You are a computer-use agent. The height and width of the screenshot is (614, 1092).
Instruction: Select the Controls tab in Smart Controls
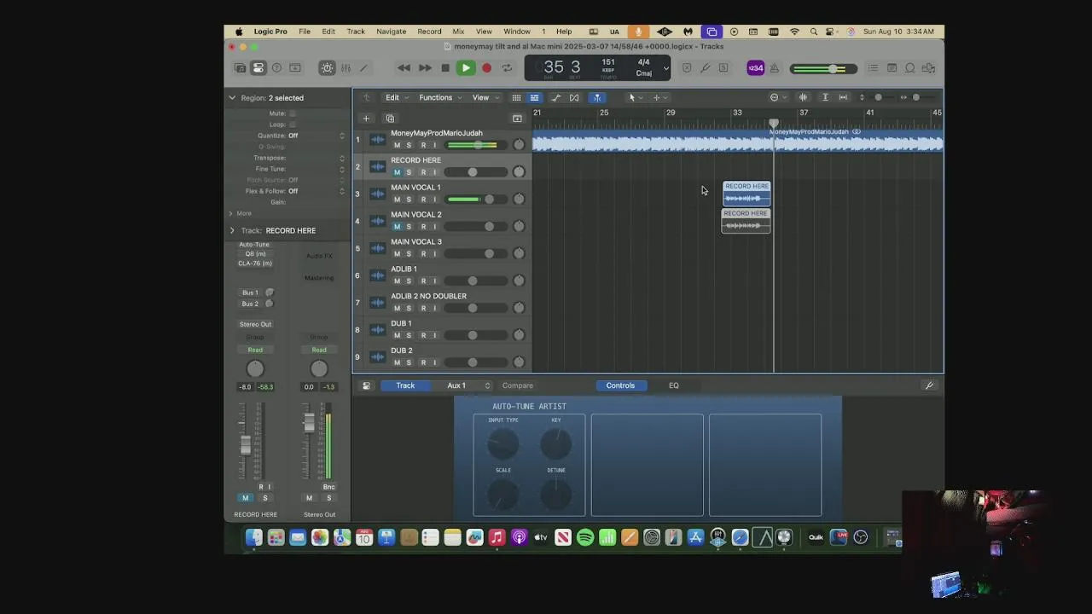pos(620,385)
